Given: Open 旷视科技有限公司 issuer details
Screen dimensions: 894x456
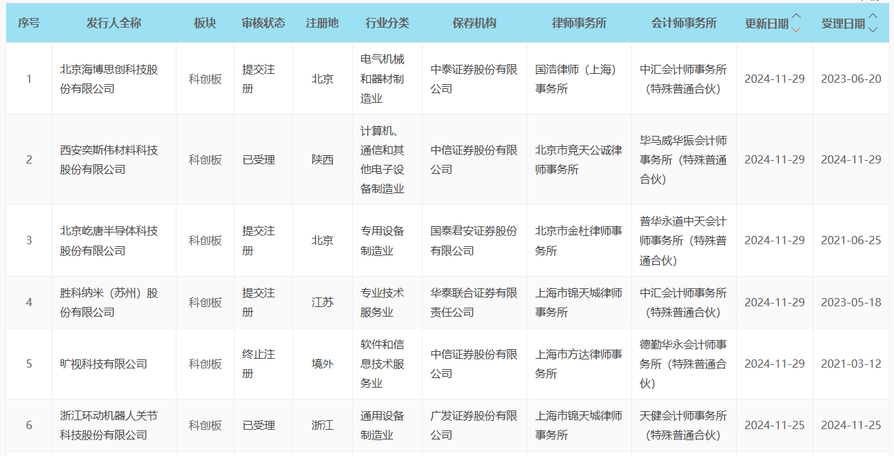Looking at the screenshot, I should [x=103, y=364].
